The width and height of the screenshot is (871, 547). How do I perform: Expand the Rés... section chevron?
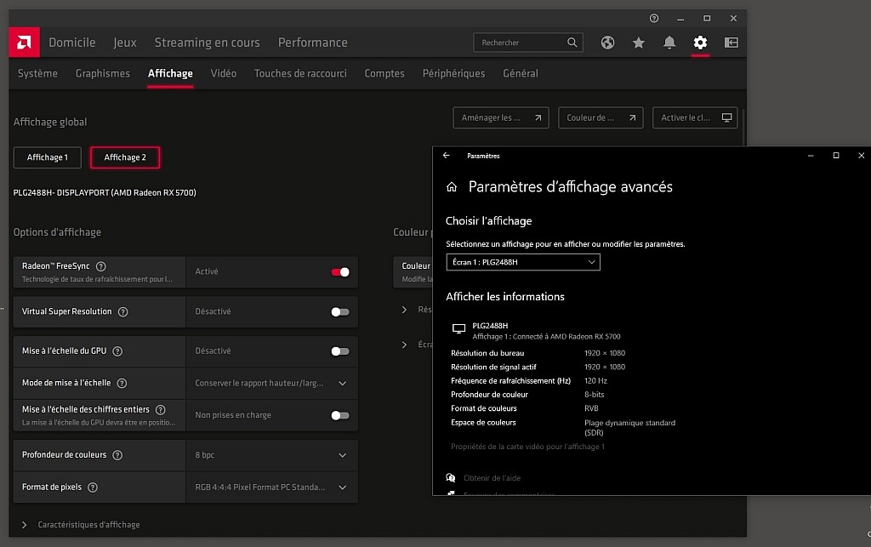coord(404,310)
